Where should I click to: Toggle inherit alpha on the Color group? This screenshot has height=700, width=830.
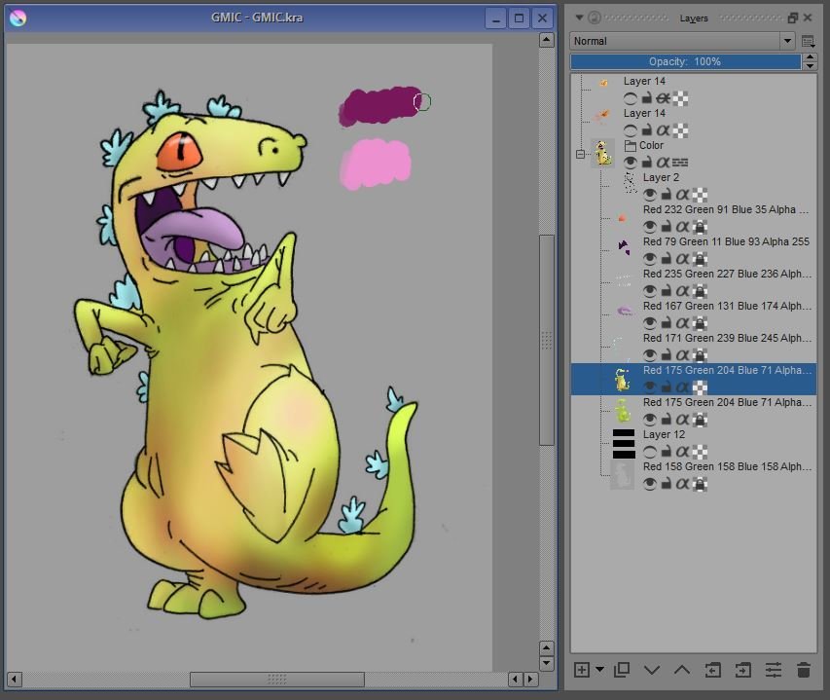[664, 163]
